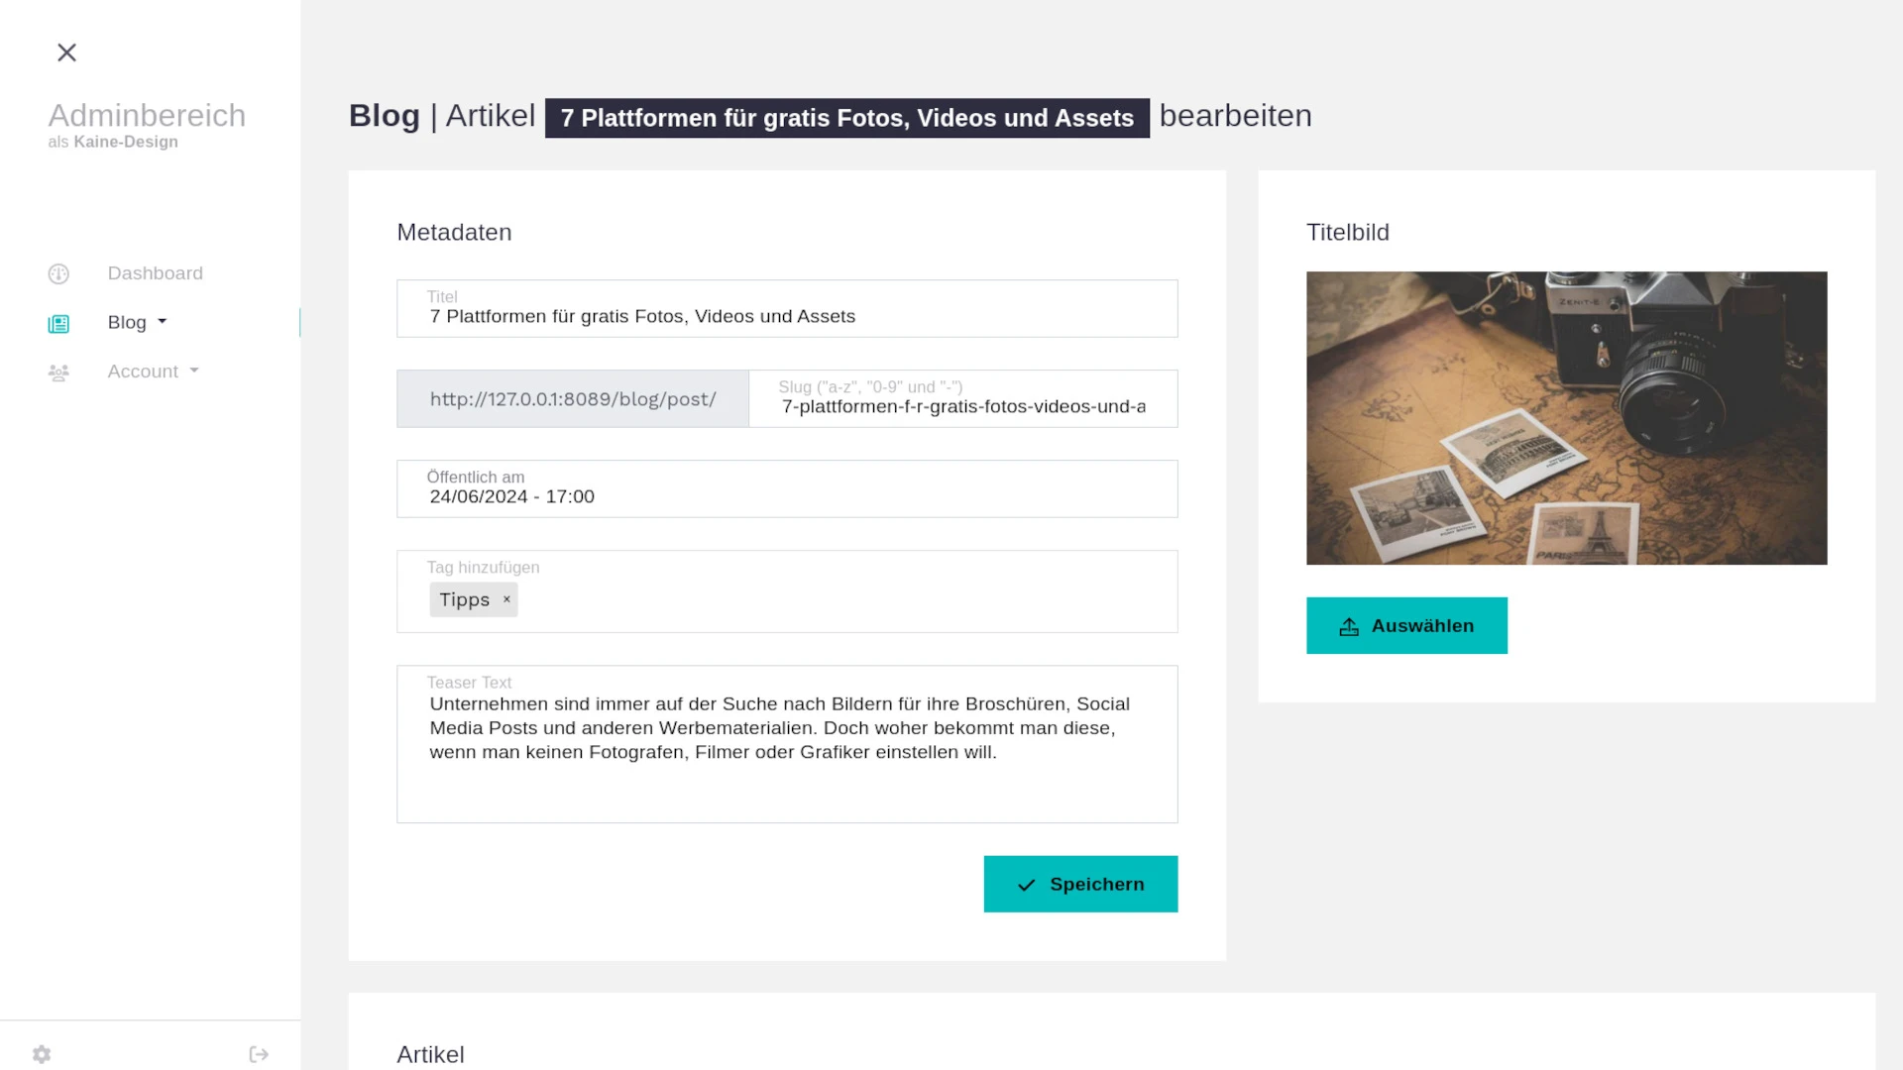This screenshot has width=1903, height=1070.
Task: Click the Dashboard speedometer icon
Action: pyautogui.click(x=58, y=273)
